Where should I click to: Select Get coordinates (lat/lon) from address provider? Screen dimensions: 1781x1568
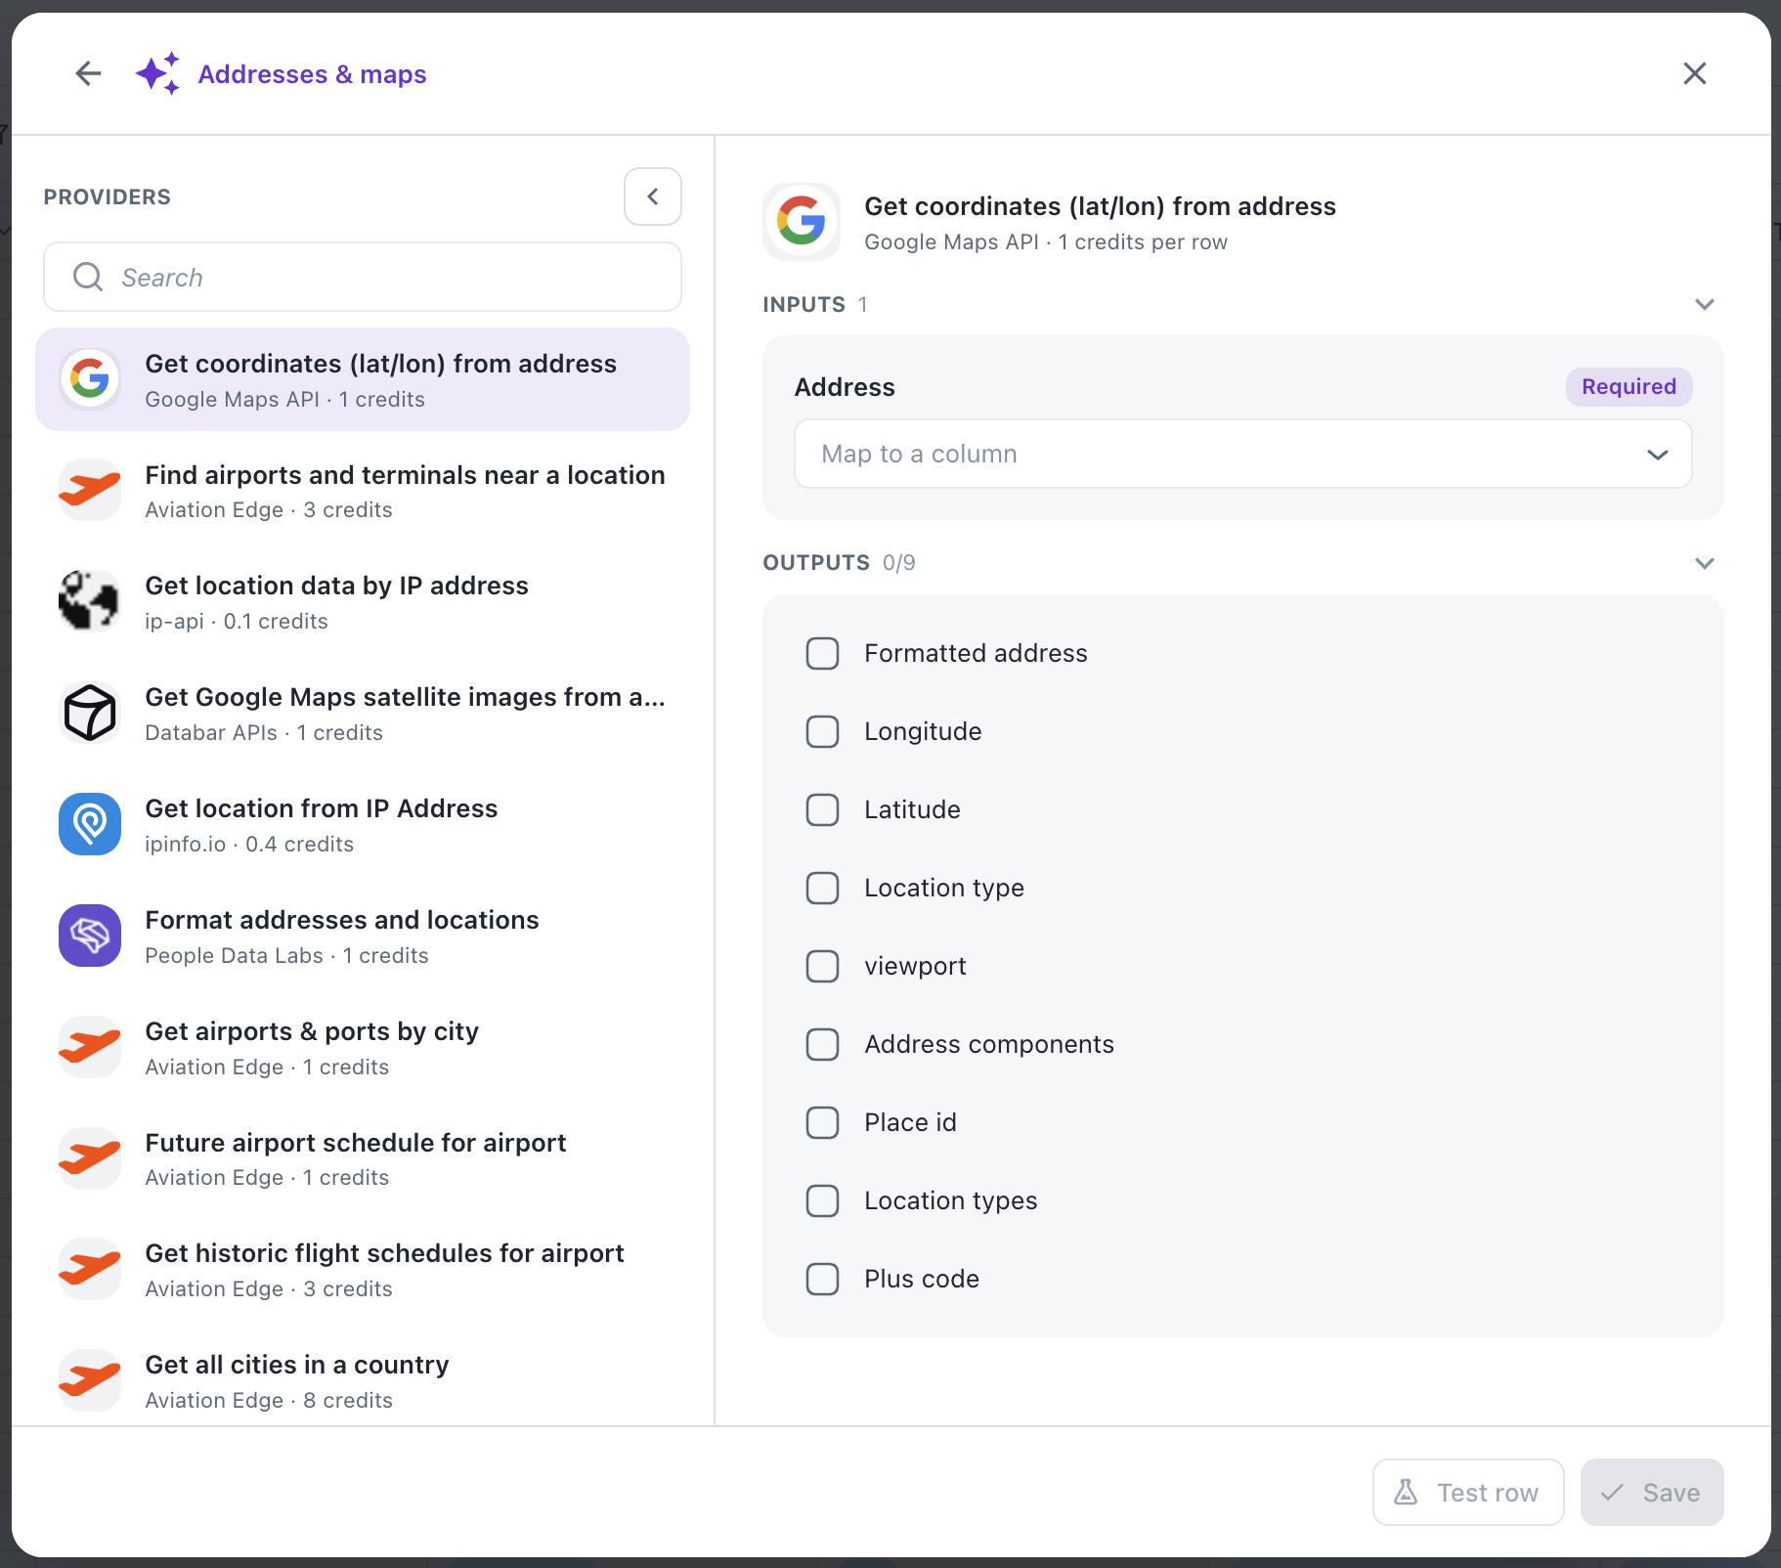pos(363,379)
